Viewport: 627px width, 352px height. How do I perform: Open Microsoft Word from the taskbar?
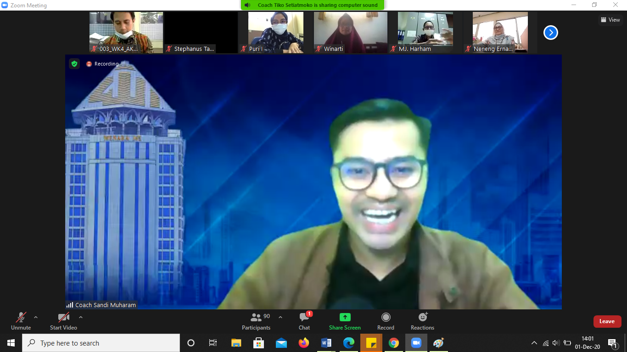point(326,343)
